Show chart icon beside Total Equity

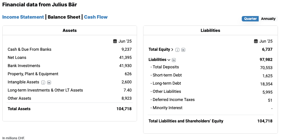tap(183, 50)
